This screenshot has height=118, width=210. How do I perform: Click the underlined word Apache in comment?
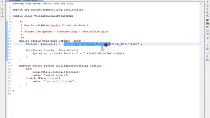[47, 31]
